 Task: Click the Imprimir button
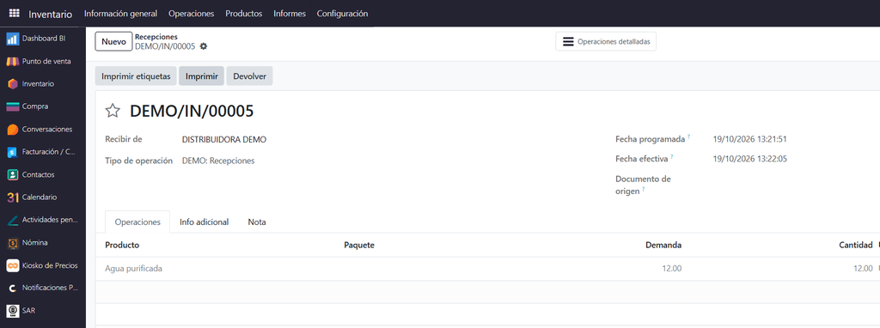click(x=201, y=76)
